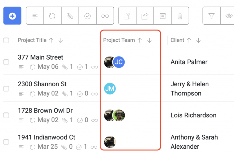Click the paperclip attachments toolbar icon
The image size is (234, 152).
(70, 16)
